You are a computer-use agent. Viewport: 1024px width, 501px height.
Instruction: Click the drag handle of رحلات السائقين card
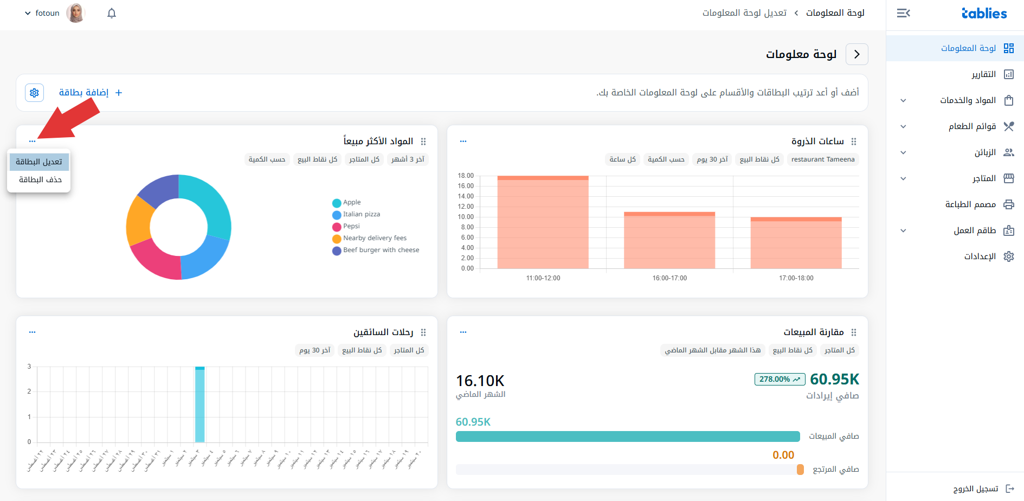[423, 332]
